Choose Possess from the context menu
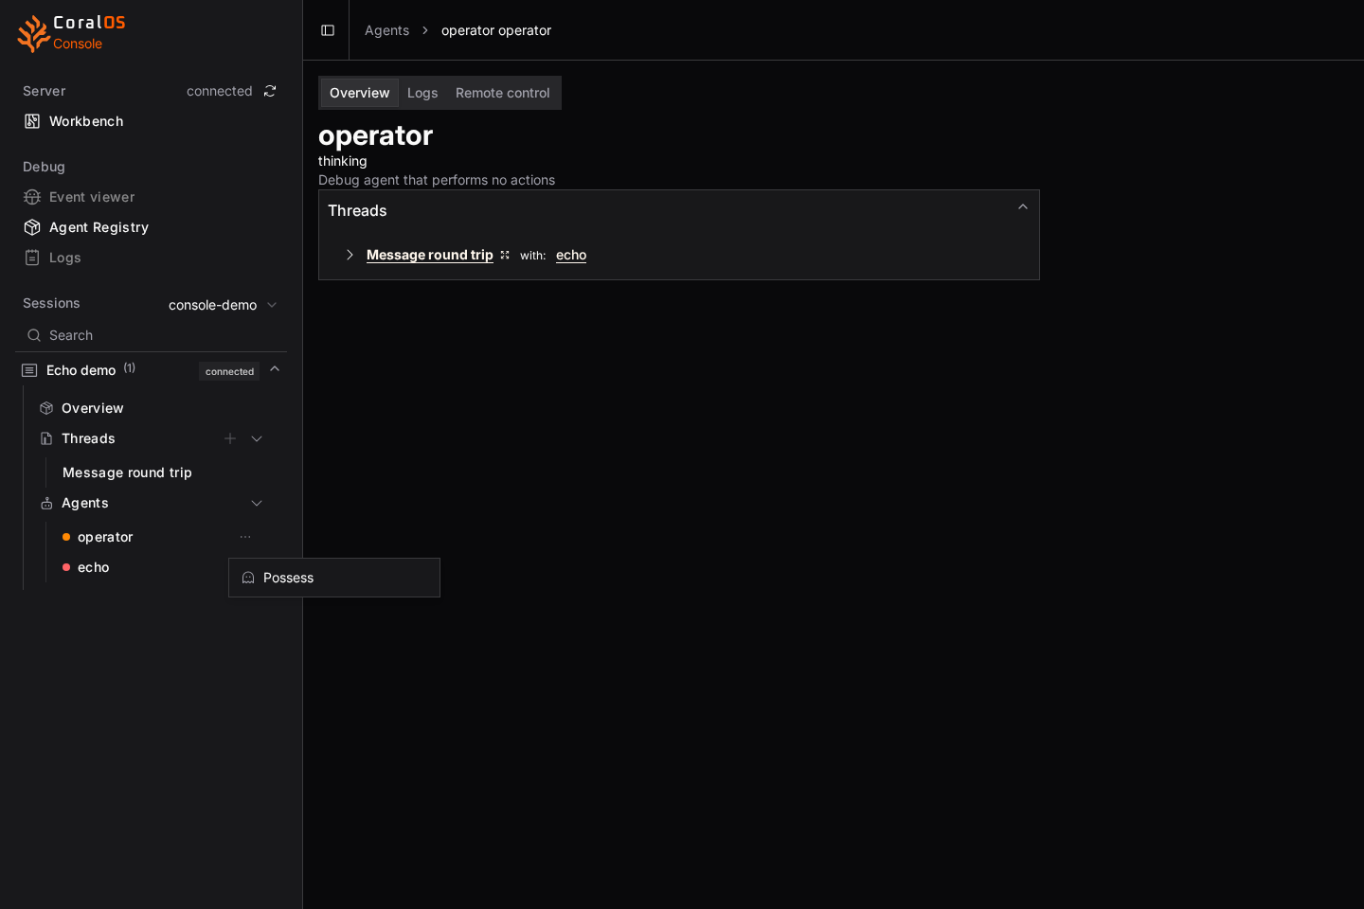The height and width of the screenshot is (909, 1364). pos(334,578)
